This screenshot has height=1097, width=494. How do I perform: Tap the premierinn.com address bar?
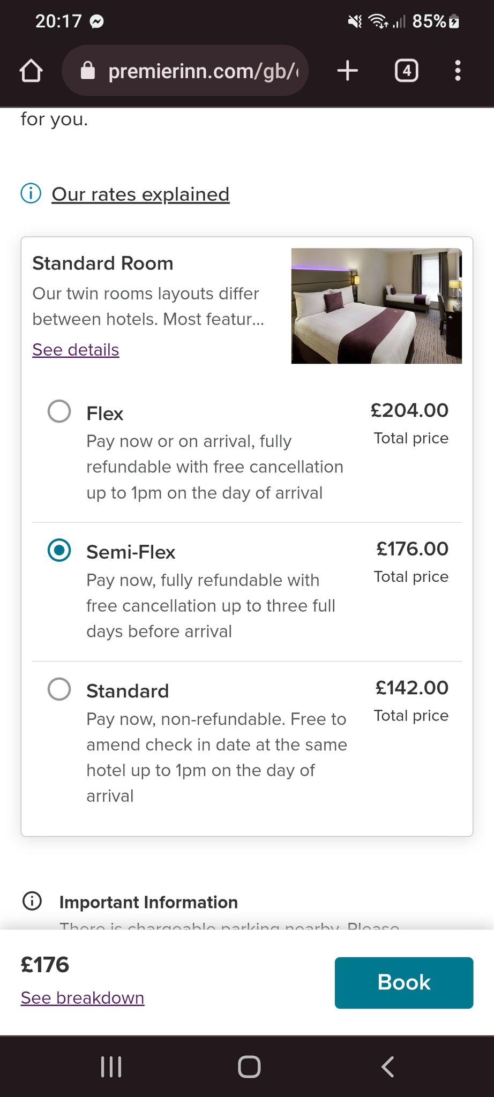pyautogui.click(x=203, y=71)
